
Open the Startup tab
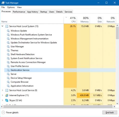pyautogui.click(x=43, y=12)
